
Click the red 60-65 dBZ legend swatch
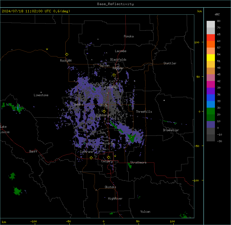pos(211,38)
